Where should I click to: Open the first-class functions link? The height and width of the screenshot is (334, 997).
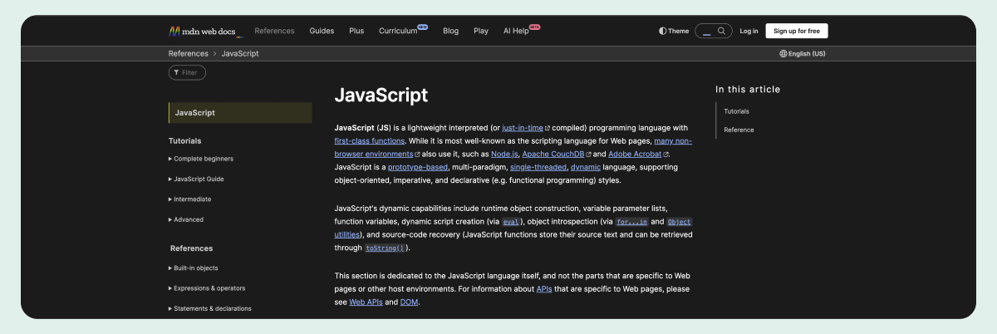coord(371,141)
